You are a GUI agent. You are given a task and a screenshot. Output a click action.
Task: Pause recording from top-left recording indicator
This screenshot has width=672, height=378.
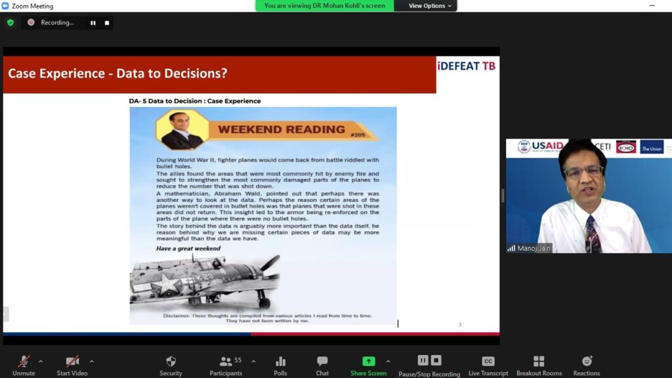pos(93,23)
